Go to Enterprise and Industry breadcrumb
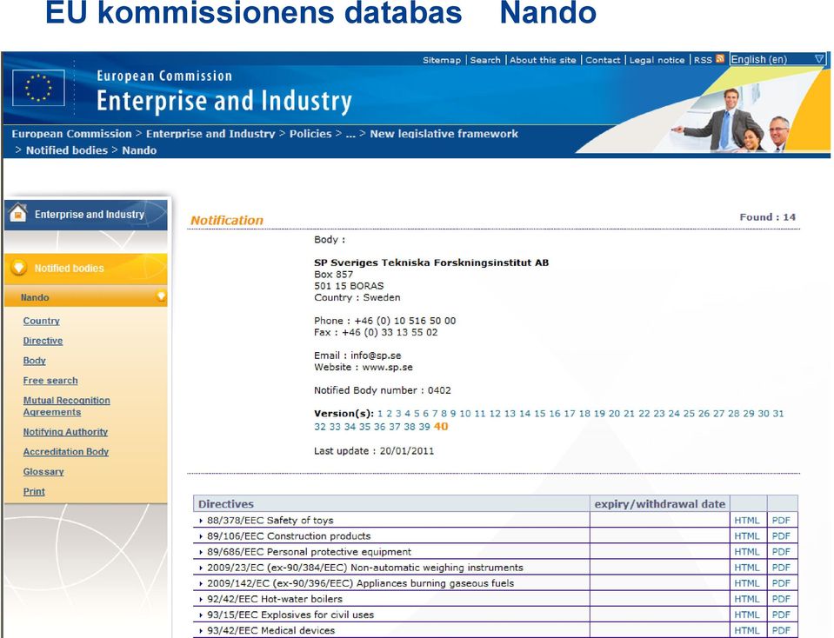 (x=210, y=134)
